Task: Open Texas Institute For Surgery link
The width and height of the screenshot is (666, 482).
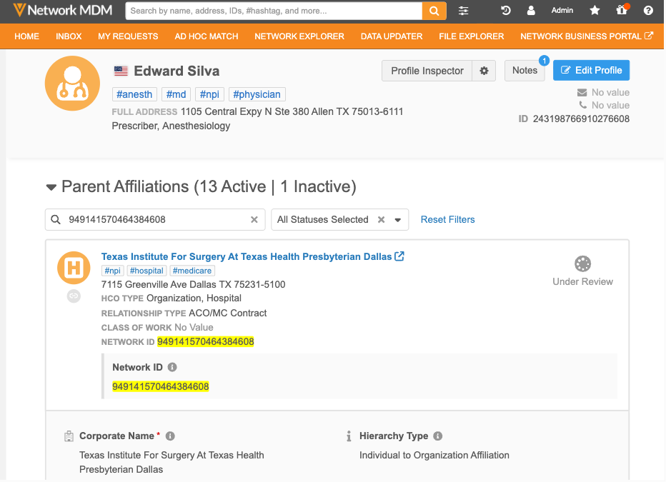Action: pyautogui.click(x=247, y=256)
